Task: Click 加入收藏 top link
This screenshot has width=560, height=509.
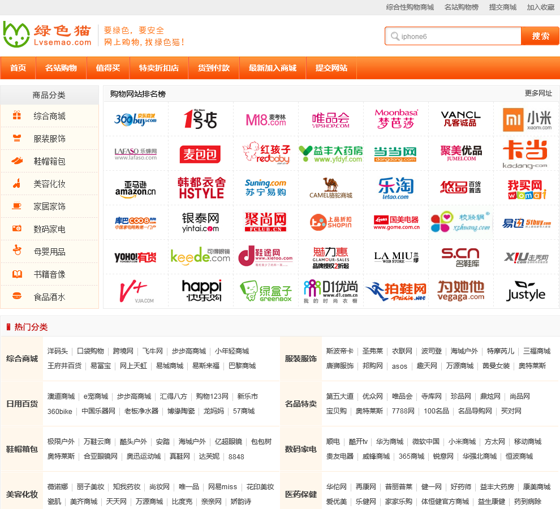Action: point(541,7)
